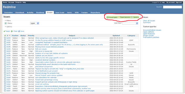Tick the checkbox for issue 6203
185x94 pixels.
pos(5,38)
